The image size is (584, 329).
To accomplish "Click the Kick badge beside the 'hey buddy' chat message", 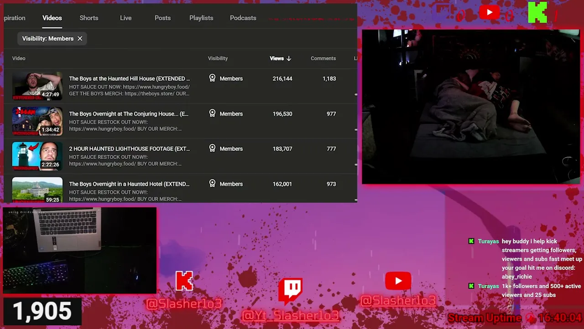I will [471, 241].
